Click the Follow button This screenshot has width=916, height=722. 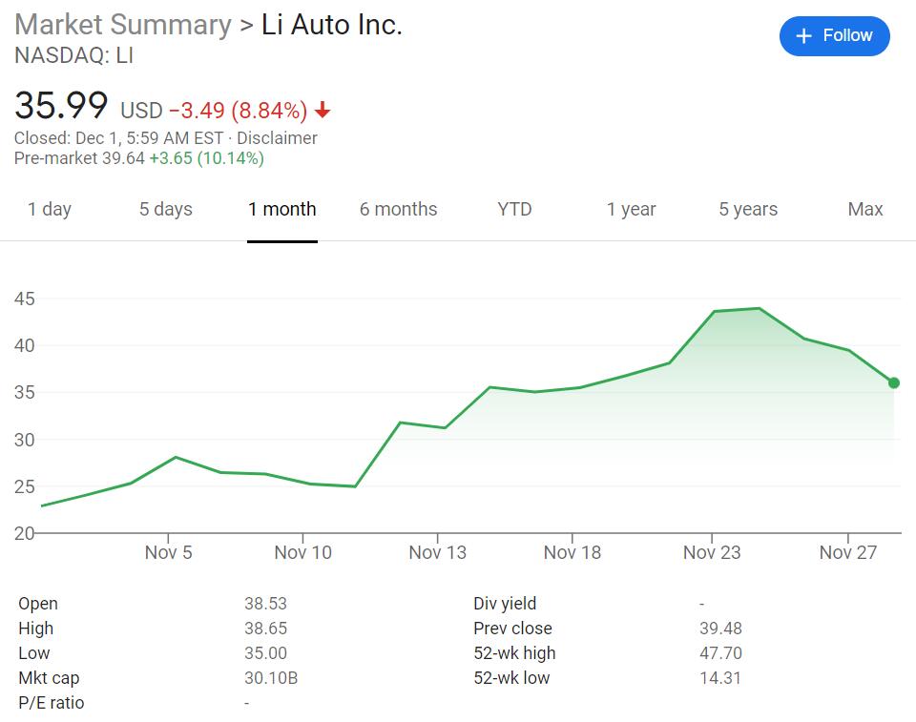835,35
